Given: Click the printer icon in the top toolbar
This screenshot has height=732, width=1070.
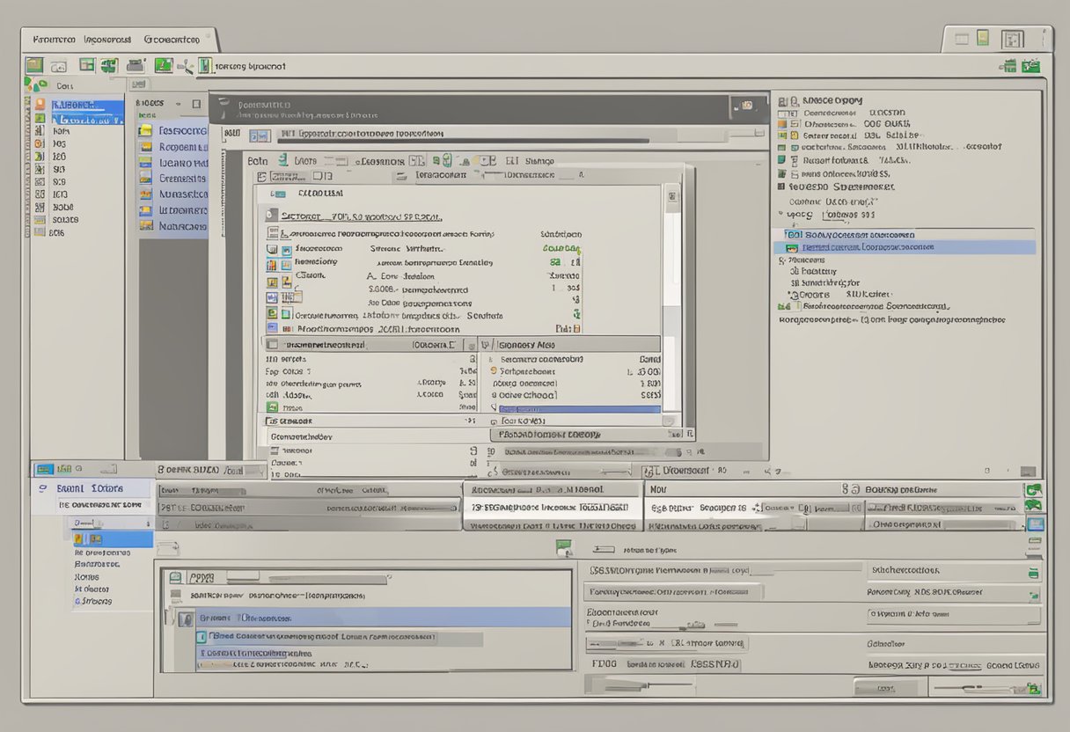Looking at the screenshot, I should click(x=136, y=65).
